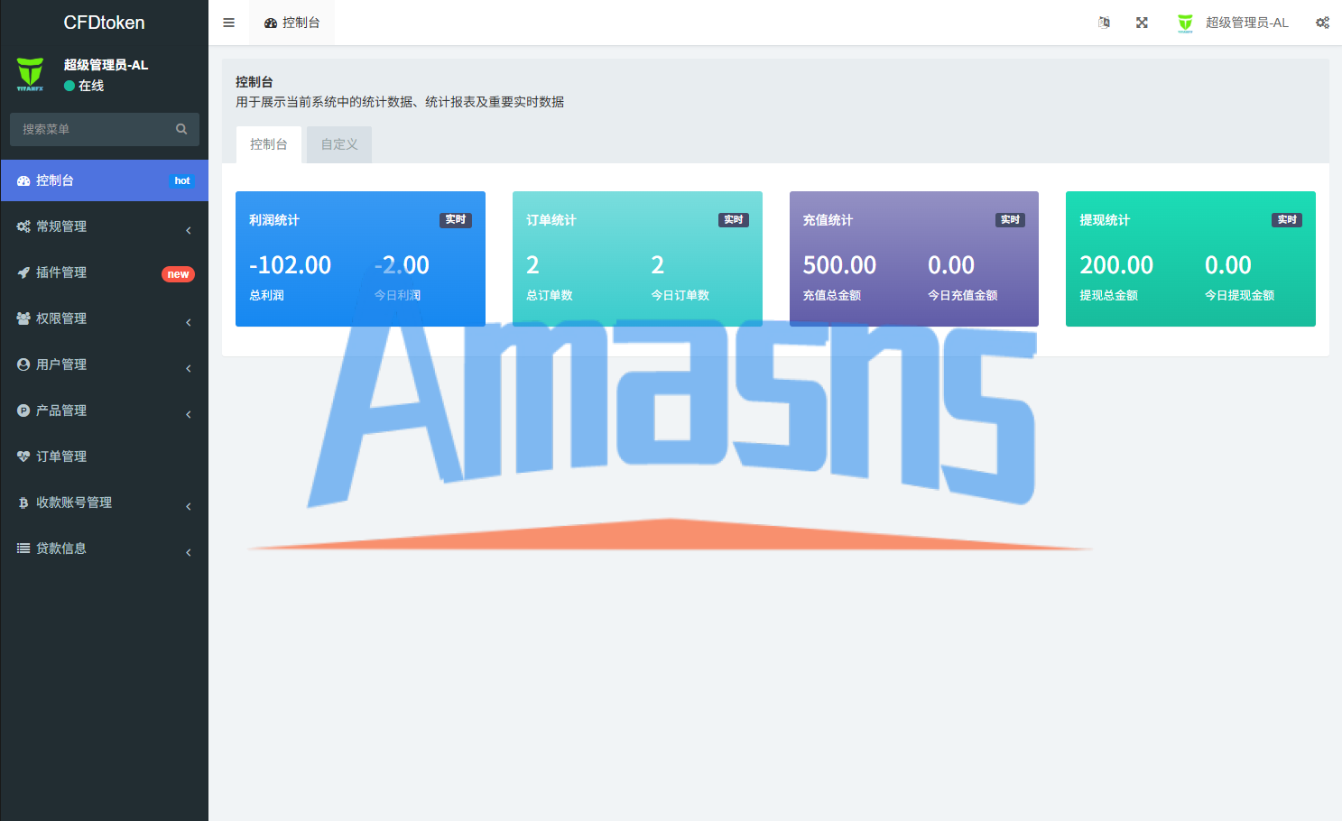
Task: Click the 今日充值金额 label
Action: pos(963,295)
